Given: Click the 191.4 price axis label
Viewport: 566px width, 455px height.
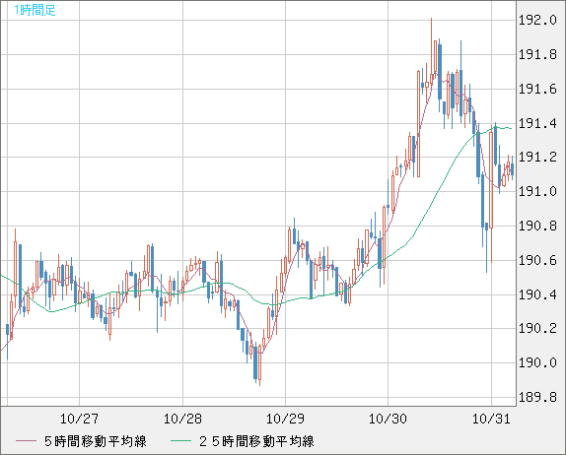Looking at the screenshot, I should [x=537, y=124].
